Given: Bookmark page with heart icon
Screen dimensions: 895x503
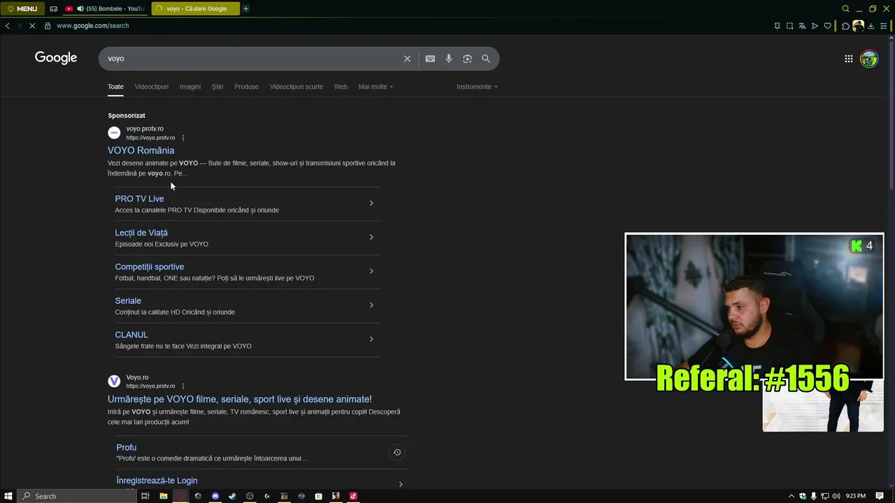Looking at the screenshot, I should [x=827, y=26].
